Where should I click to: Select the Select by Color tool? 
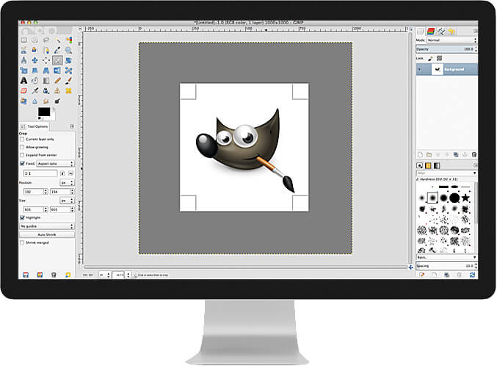(x=68, y=40)
